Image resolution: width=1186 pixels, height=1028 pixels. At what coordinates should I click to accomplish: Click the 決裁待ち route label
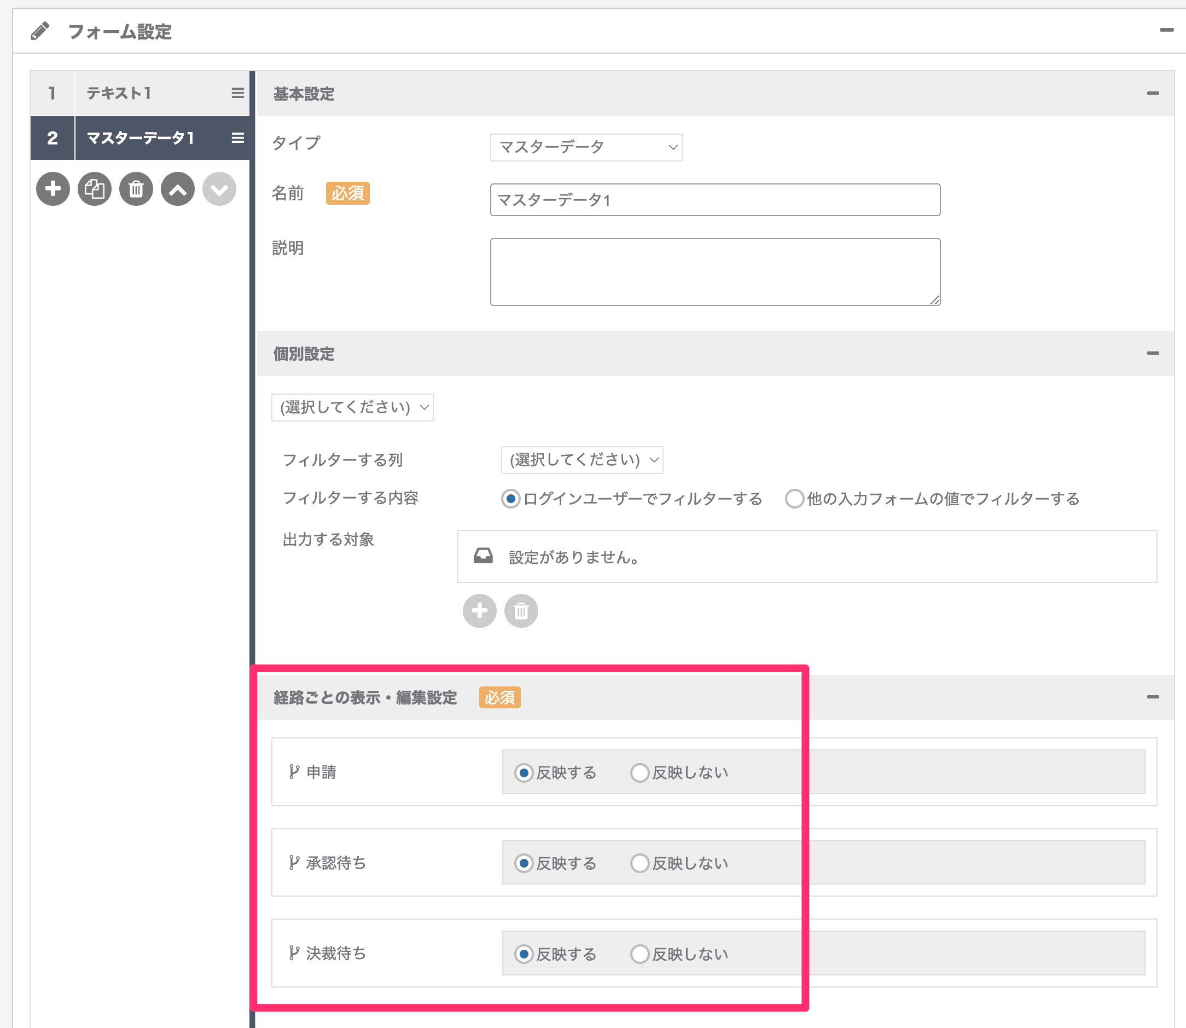336,954
